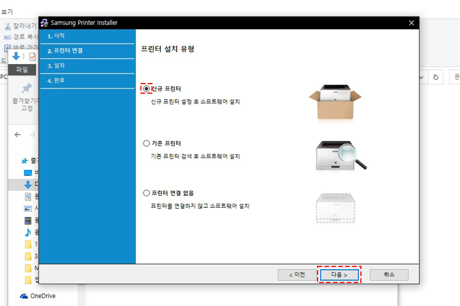The image size is (460, 306).
Task: Click the downloads arrow icon in navigation pane
Action: tap(28, 185)
